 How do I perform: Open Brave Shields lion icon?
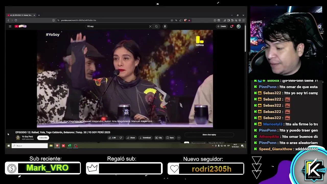pyautogui.click(x=185, y=20)
